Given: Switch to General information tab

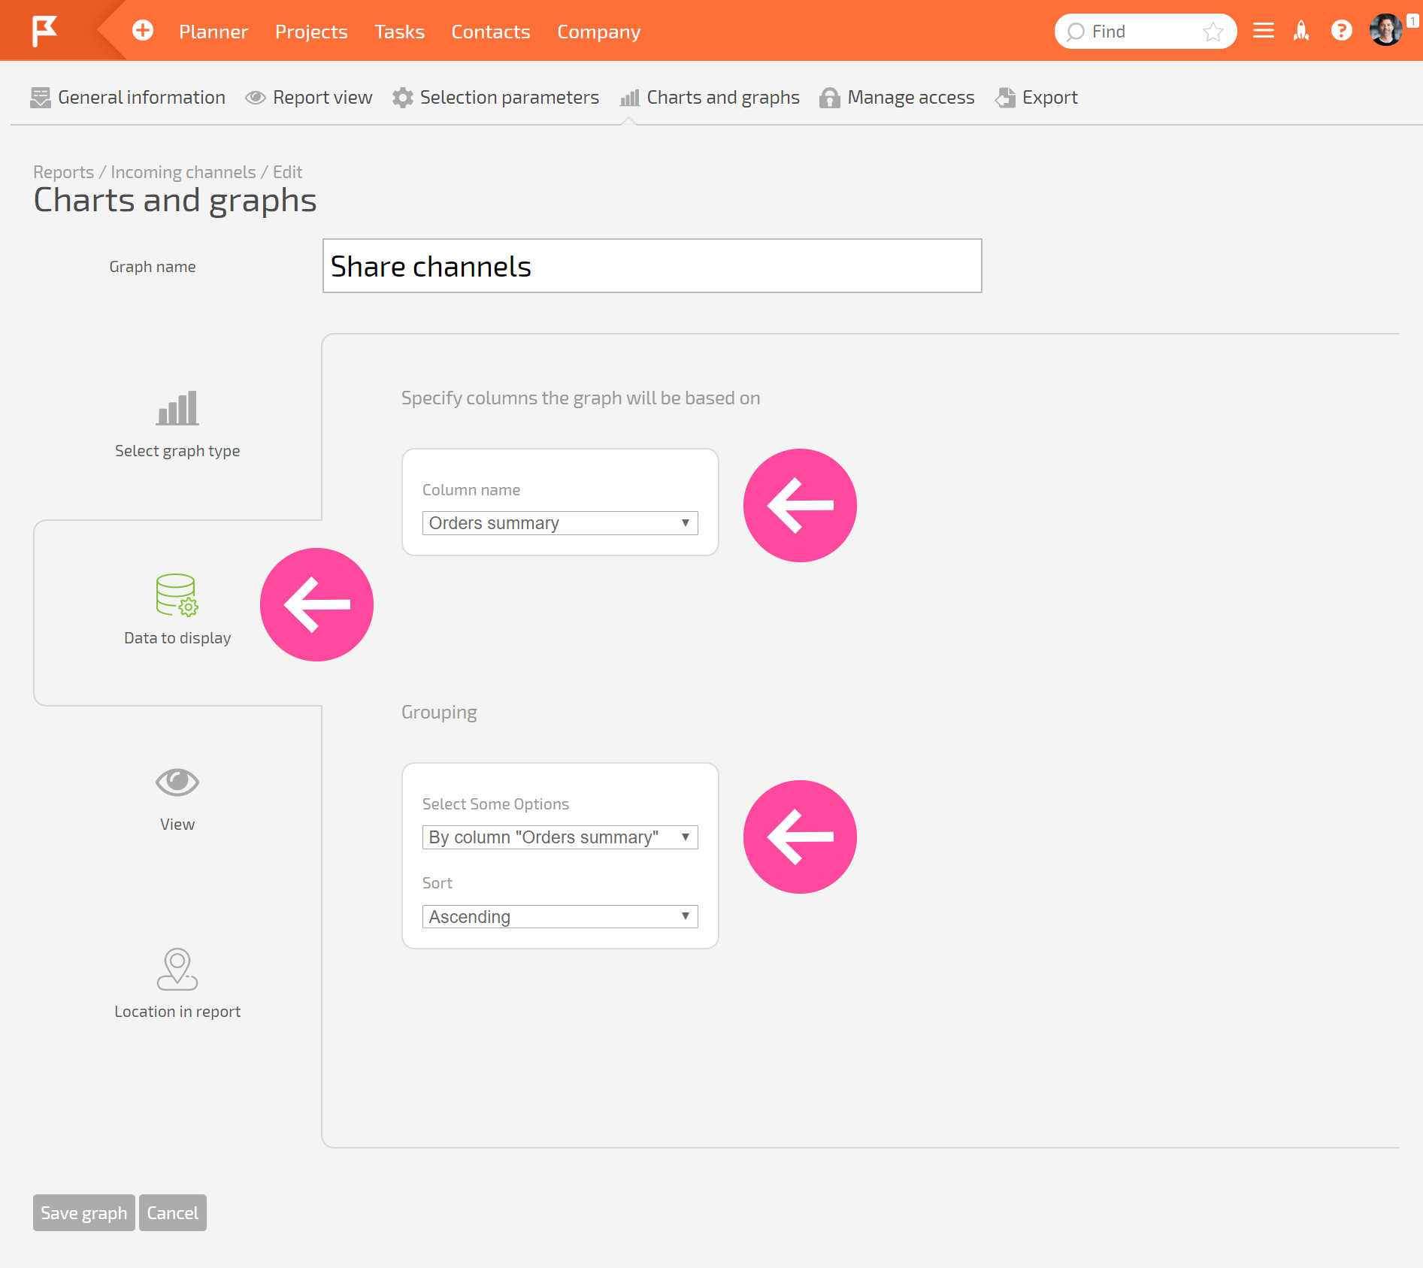Looking at the screenshot, I should click(128, 98).
